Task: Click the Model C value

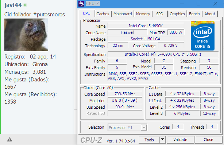Action: 164,61
